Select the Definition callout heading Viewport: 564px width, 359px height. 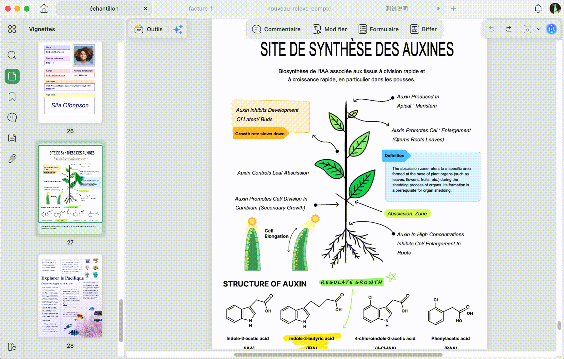coord(395,155)
